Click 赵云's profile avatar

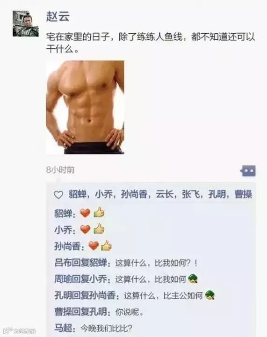pos(26,24)
